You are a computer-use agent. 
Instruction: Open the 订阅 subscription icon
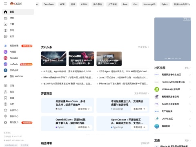5,86
